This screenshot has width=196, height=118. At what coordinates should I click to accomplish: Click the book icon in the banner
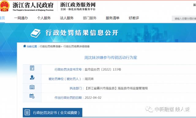pyautogui.click(x=36, y=33)
